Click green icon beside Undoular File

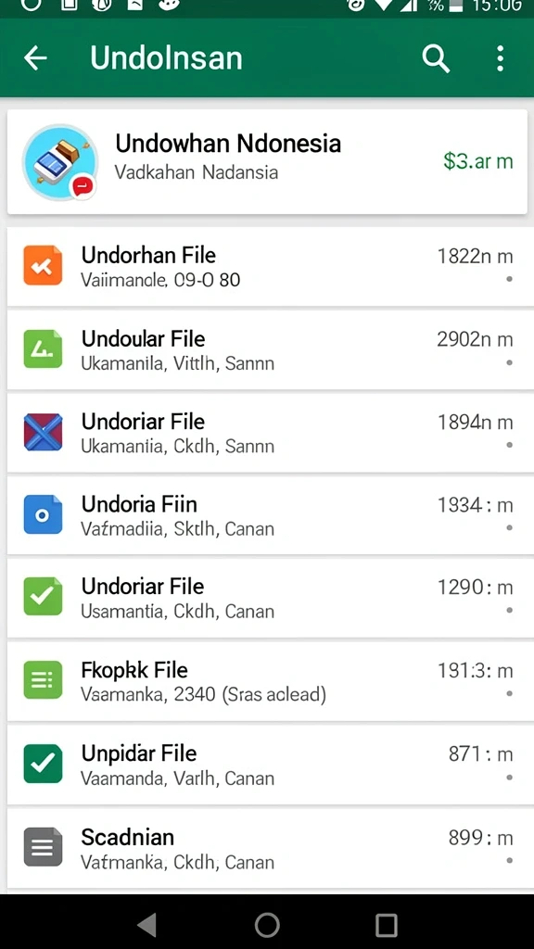point(43,348)
